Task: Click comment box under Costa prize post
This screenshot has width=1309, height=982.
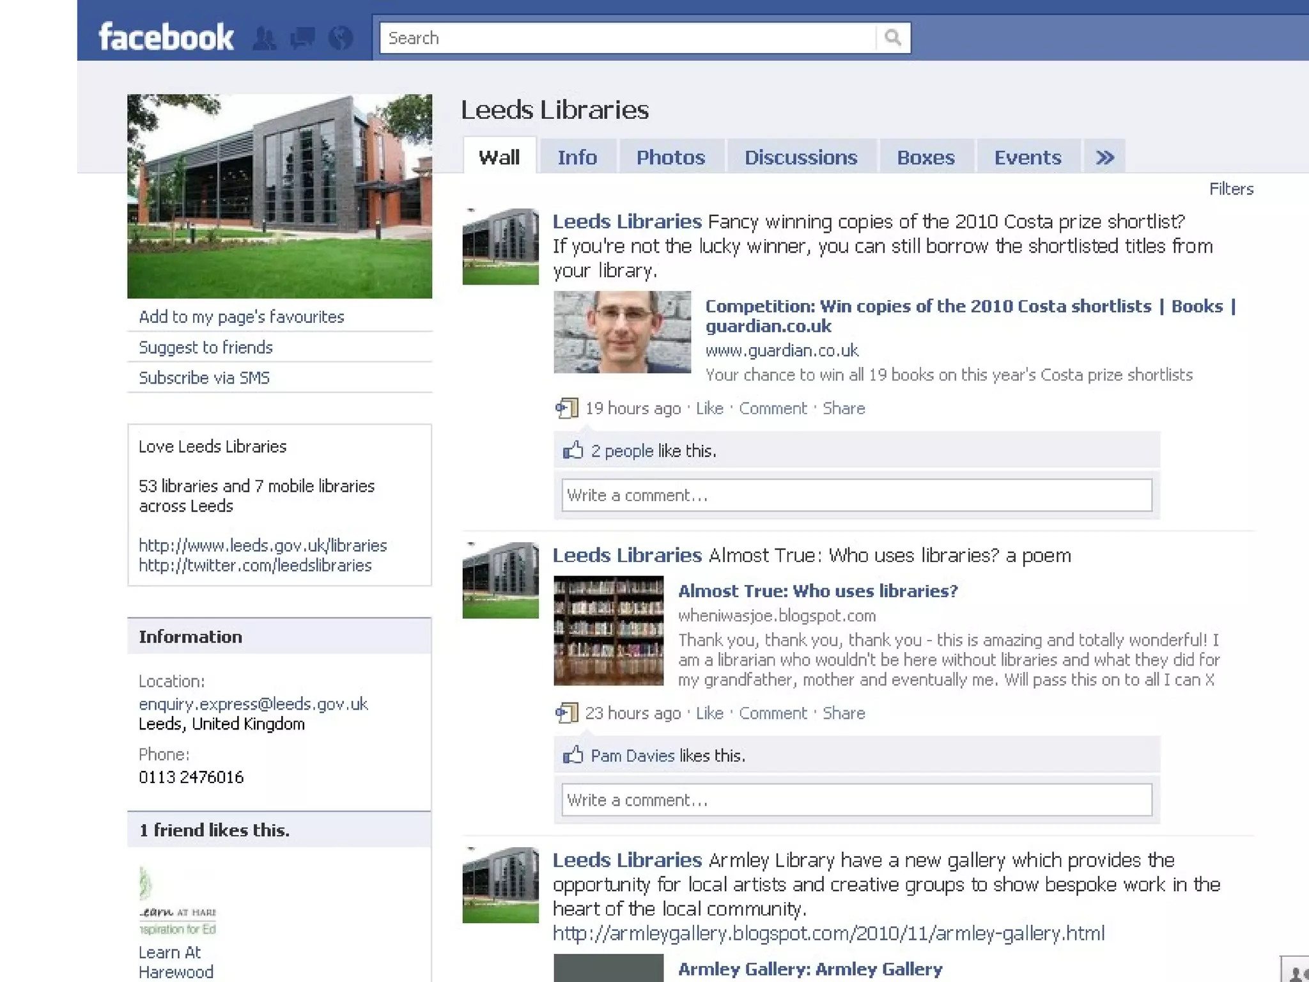Action: coord(856,495)
